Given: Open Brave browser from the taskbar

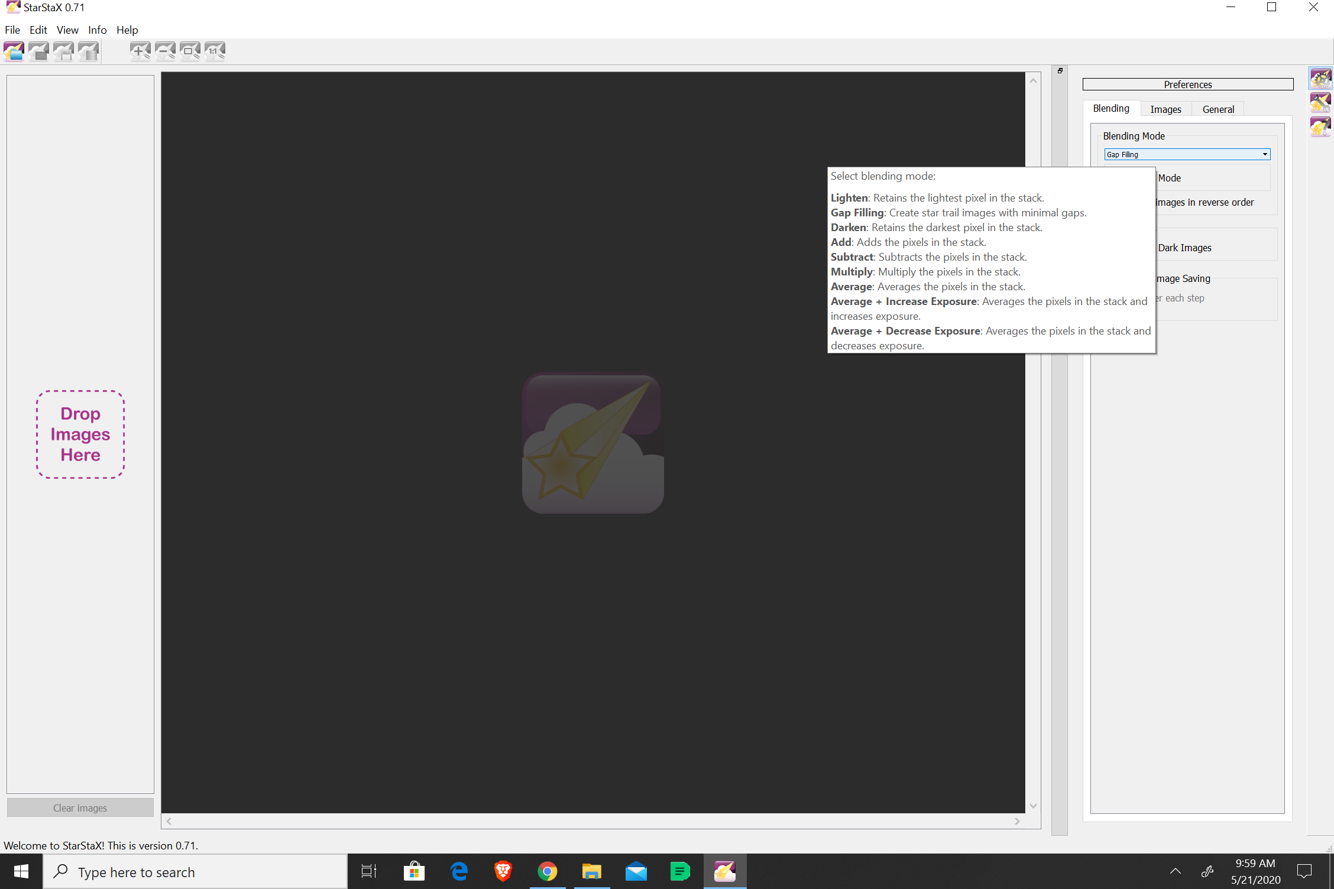Looking at the screenshot, I should [503, 871].
